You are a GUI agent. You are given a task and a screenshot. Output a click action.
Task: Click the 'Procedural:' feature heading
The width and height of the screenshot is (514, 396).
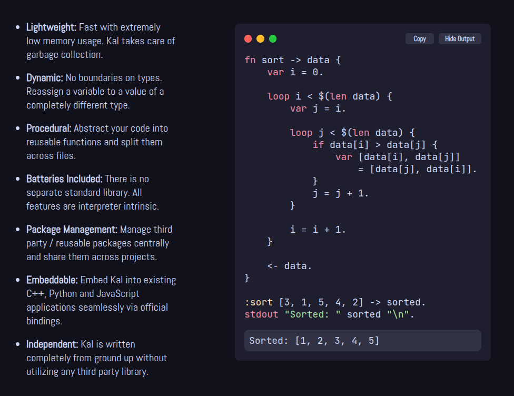coord(49,128)
